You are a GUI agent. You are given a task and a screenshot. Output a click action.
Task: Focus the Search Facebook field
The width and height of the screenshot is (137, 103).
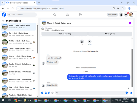click(22, 15)
